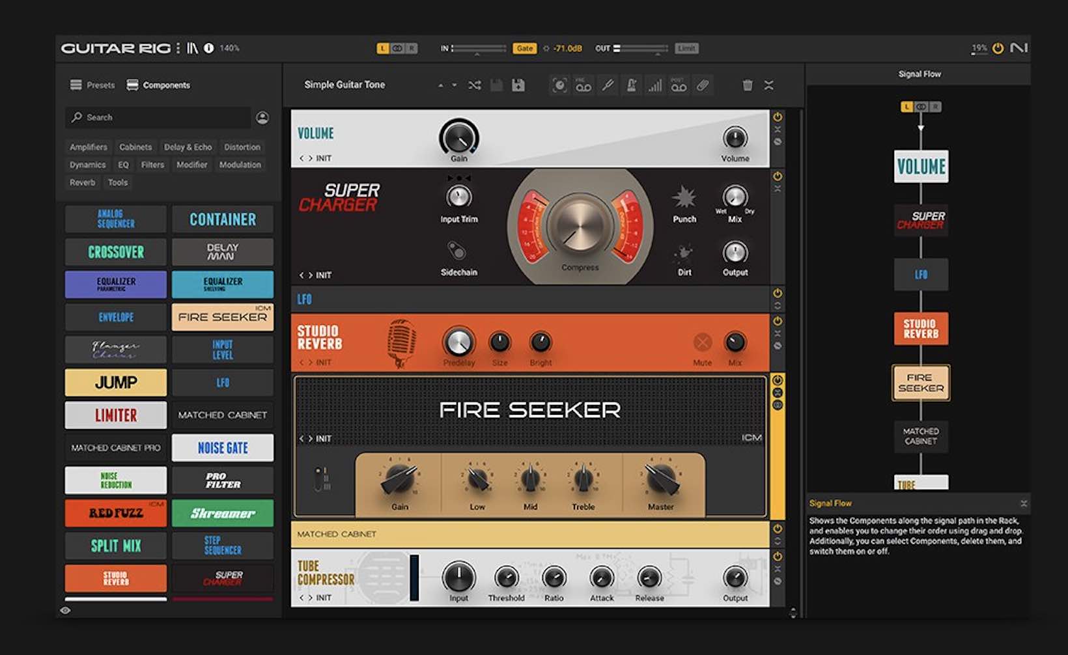The width and height of the screenshot is (1068, 655).
Task: Click the eye icon at bottom of browser
Action: (x=65, y=611)
